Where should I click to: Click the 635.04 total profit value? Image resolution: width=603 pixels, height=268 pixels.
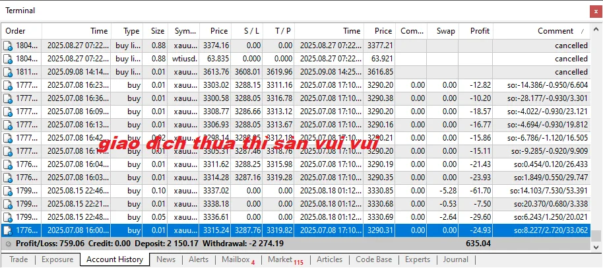pos(478,244)
